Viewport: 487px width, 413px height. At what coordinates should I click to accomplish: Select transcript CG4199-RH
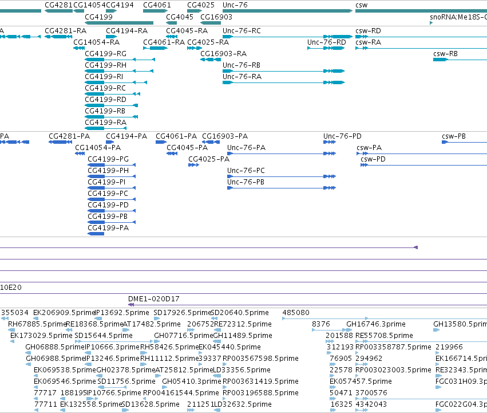(119, 71)
